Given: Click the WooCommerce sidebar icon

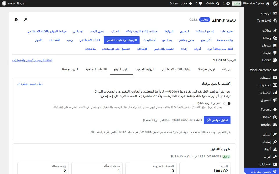Looking at the screenshot, I should point(275,70).
